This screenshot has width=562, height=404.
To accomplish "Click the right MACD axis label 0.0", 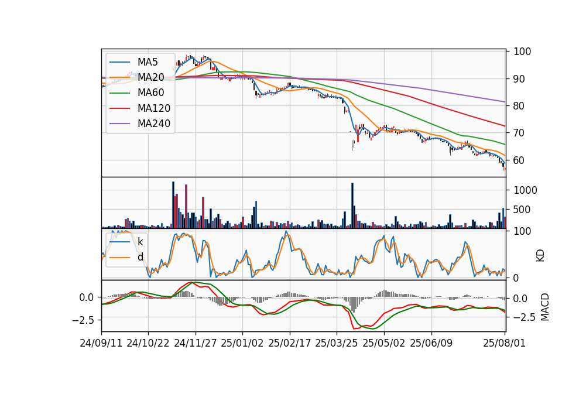I will (520, 298).
